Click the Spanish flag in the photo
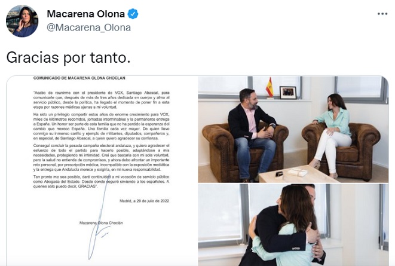This screenshot has height=266, width=395. [x=270, y=88]
